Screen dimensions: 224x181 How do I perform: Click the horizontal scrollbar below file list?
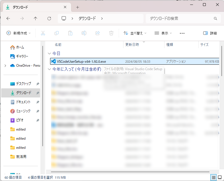(130, 172)
